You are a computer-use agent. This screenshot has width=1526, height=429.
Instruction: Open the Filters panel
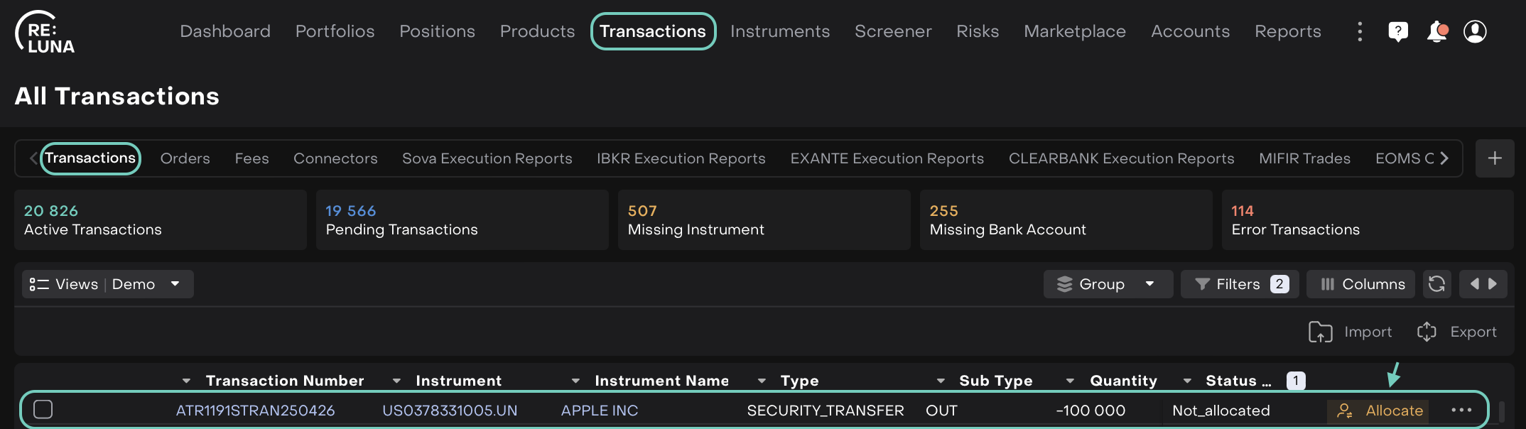[x=1240, y=284]
